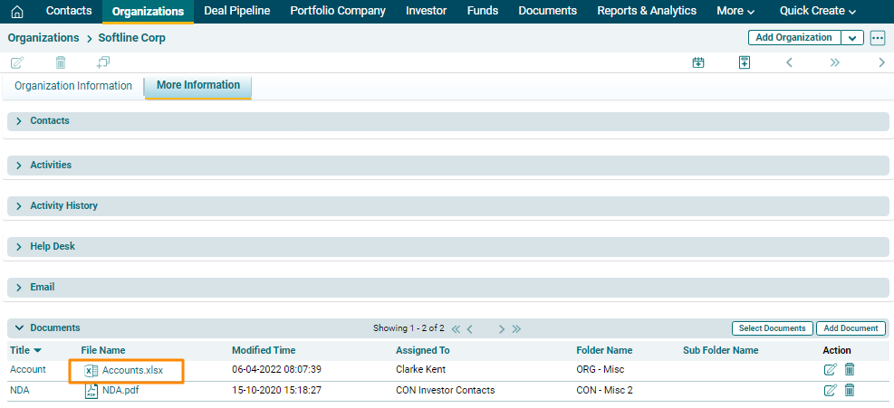Image resolution: width=894 pixels, height=408 pixels.
Task: Open the Accounts.xlsx file link
Action: click(132, 370)
